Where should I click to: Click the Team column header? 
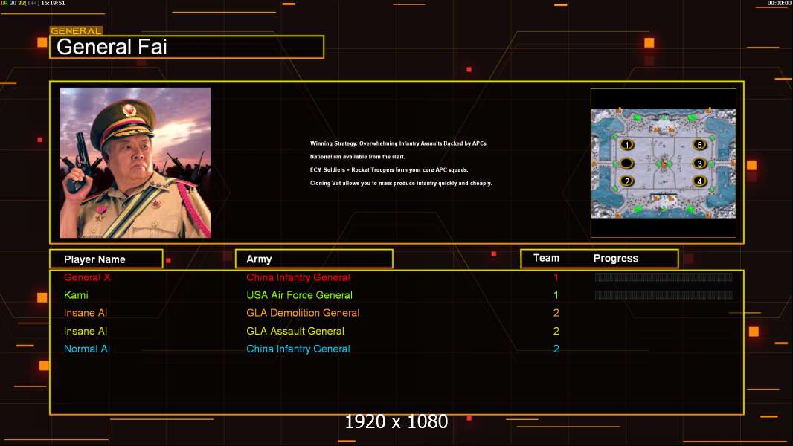pos(546,258)
